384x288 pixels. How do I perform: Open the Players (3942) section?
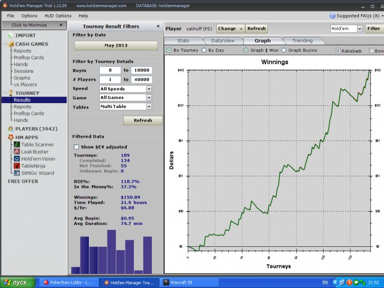[34, 128]
